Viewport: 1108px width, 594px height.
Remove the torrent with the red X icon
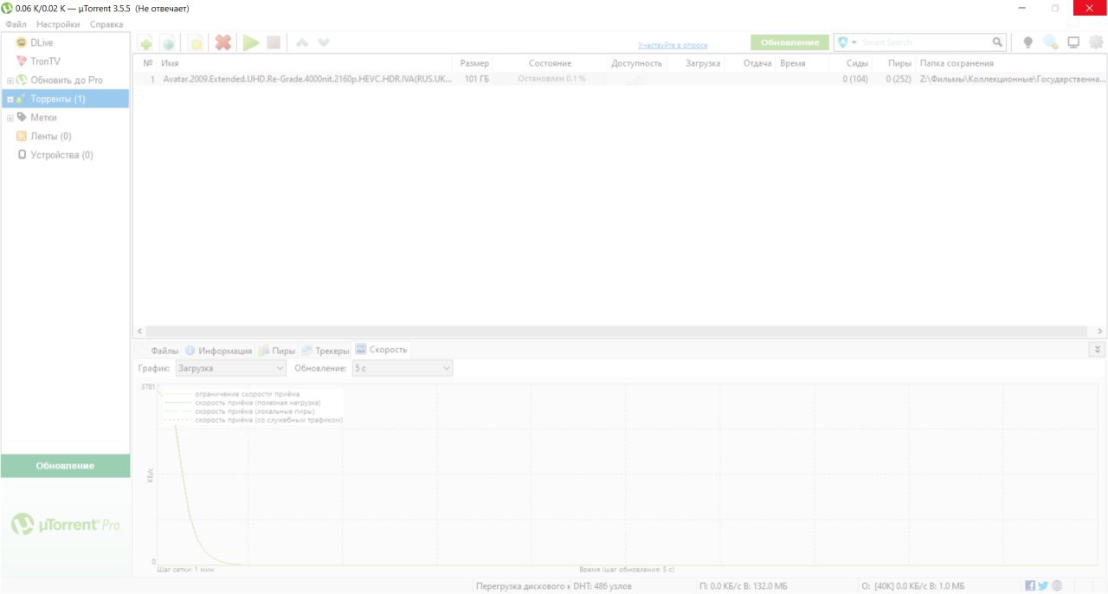point(223,42)
